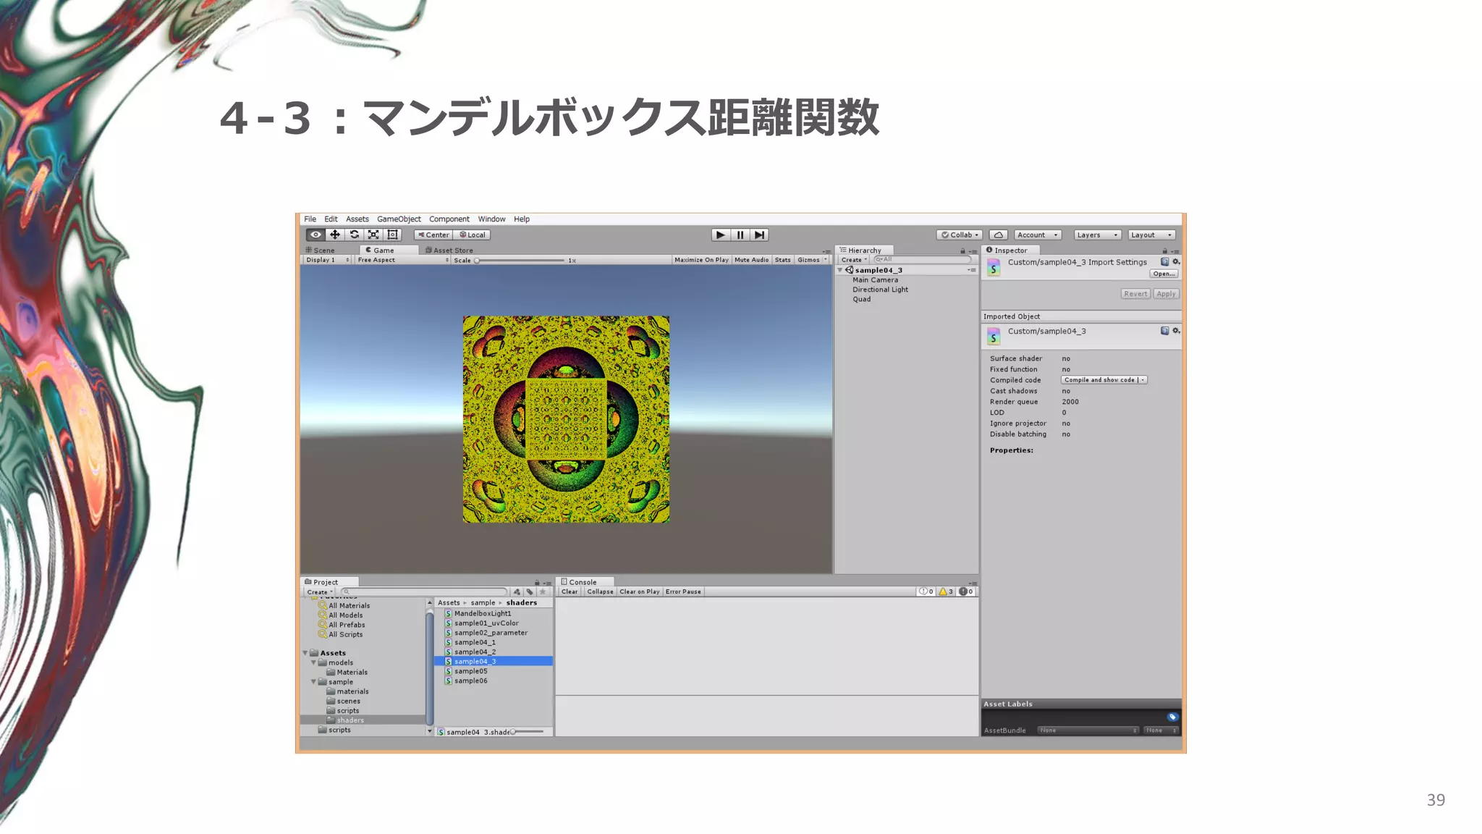
Task: Switch to the Scene tab
Action: (x=323, y=250)
